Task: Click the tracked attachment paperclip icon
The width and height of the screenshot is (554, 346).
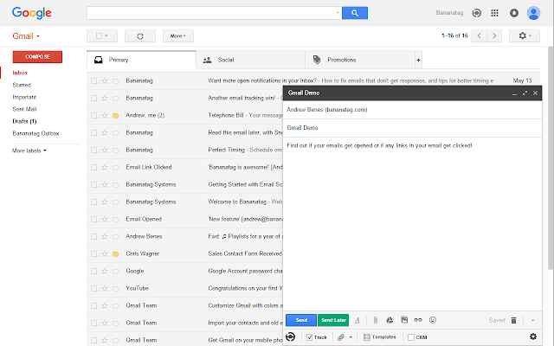Action: (x=340, y=337)
